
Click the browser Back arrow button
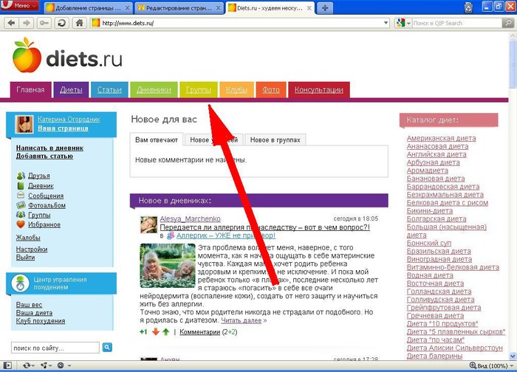(9, 23)
